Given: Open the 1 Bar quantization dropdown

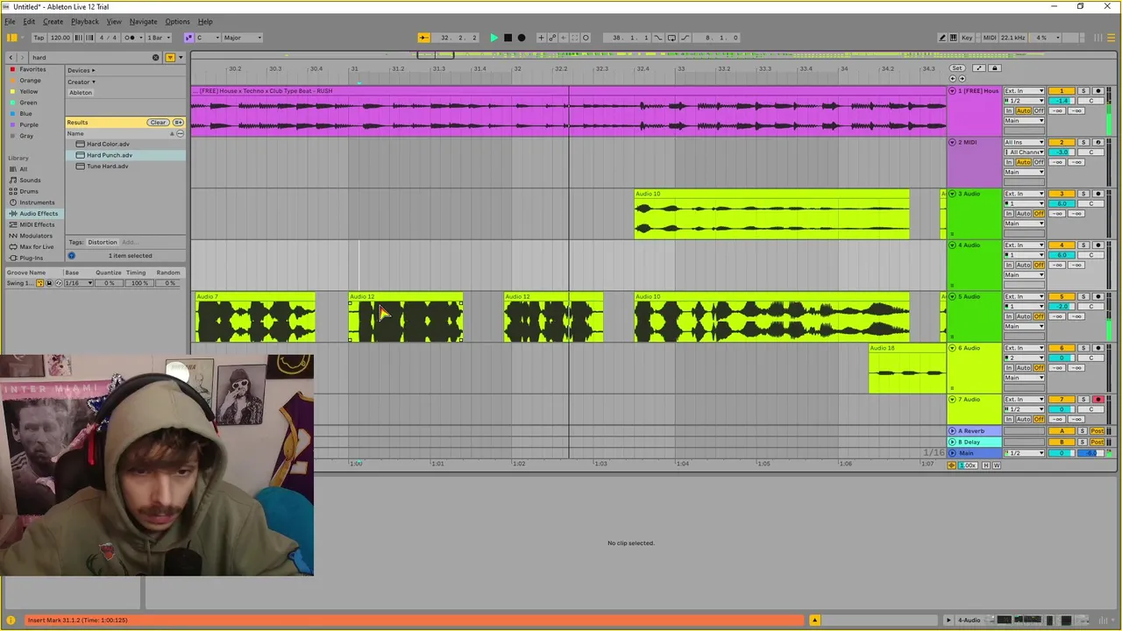Looking at the screenshot, I should click(160, 38).
